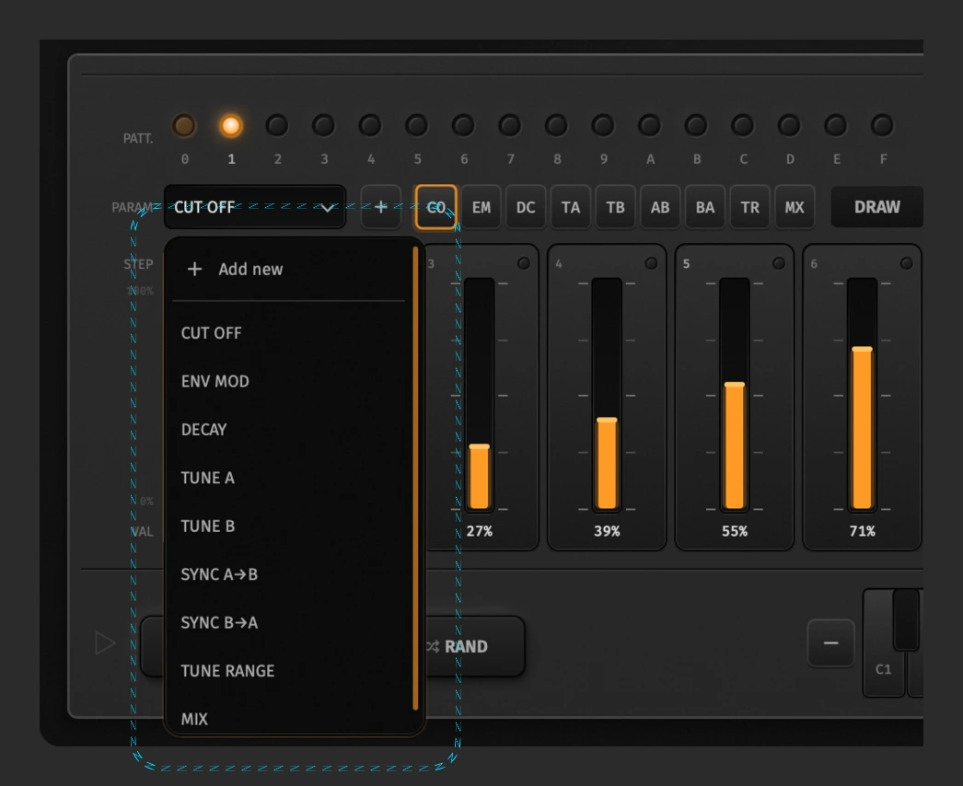
Task: Select CUT OFF from the list
Action: tap(289, 333)
